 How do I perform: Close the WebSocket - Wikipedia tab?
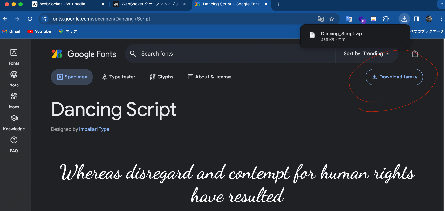point(103,4)
